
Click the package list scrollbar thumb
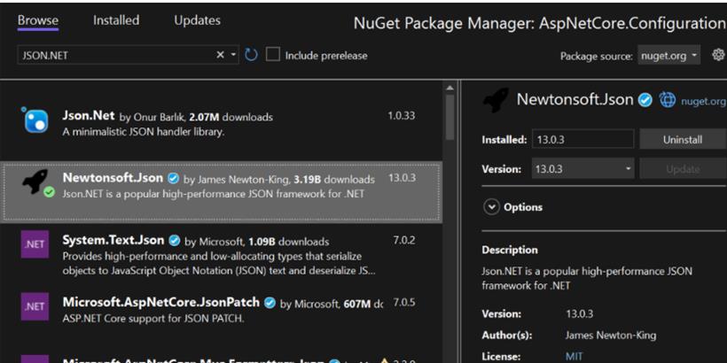pyautogui.click(x=449, y=117)
